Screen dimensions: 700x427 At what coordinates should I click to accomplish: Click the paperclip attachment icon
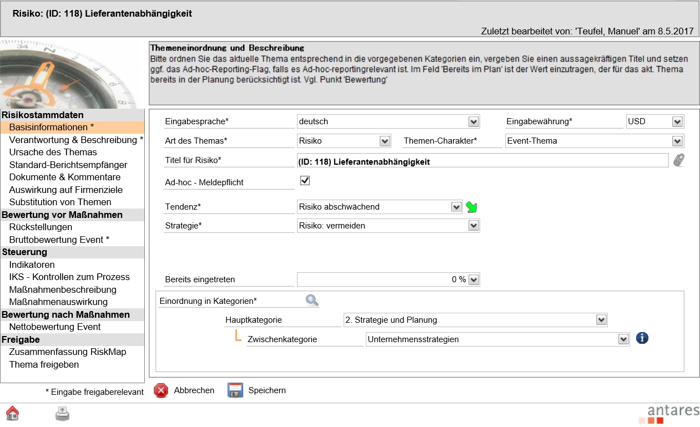click(x=679, y=160)
